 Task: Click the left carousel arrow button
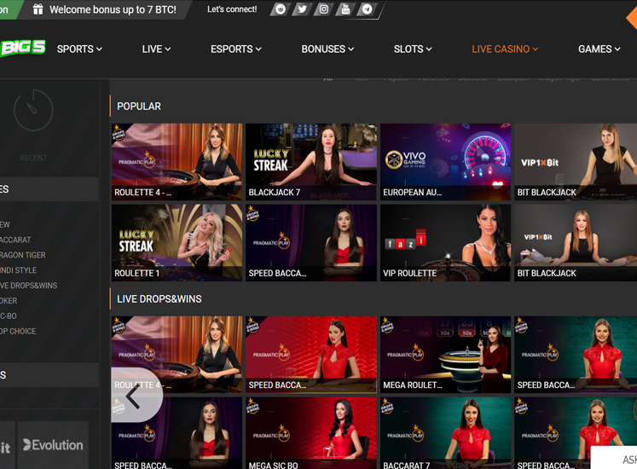point(134,396)
